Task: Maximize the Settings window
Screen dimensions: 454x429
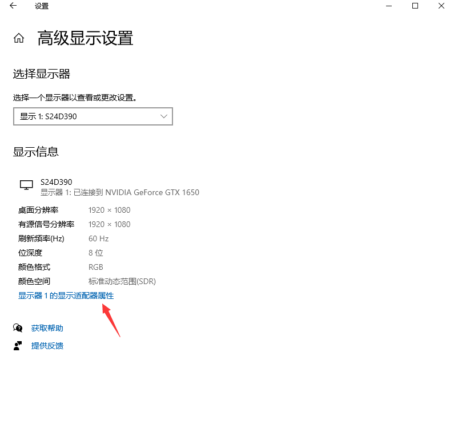Action: pos(415,6)
